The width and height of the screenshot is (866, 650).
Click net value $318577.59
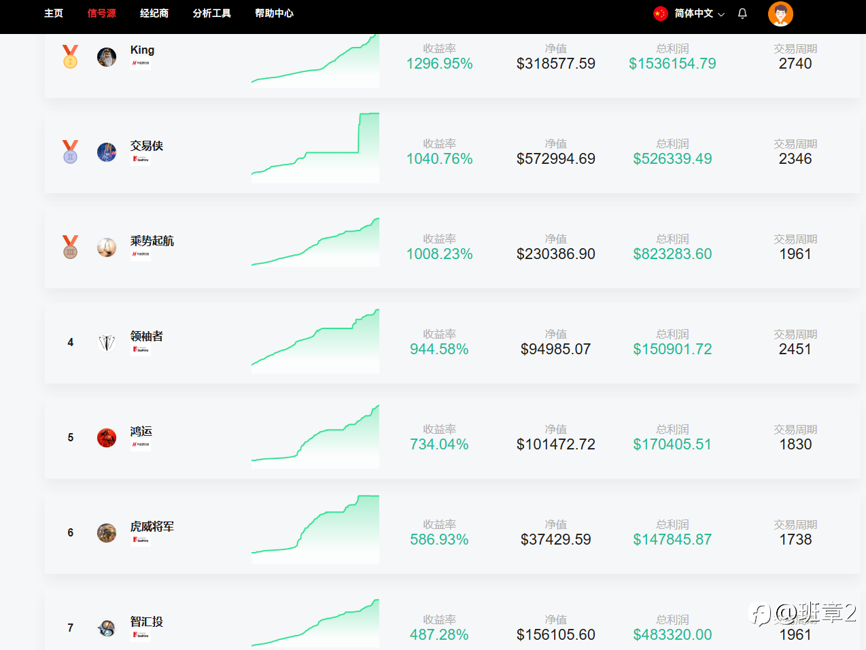pyautogui.click(x=556, y=64)
